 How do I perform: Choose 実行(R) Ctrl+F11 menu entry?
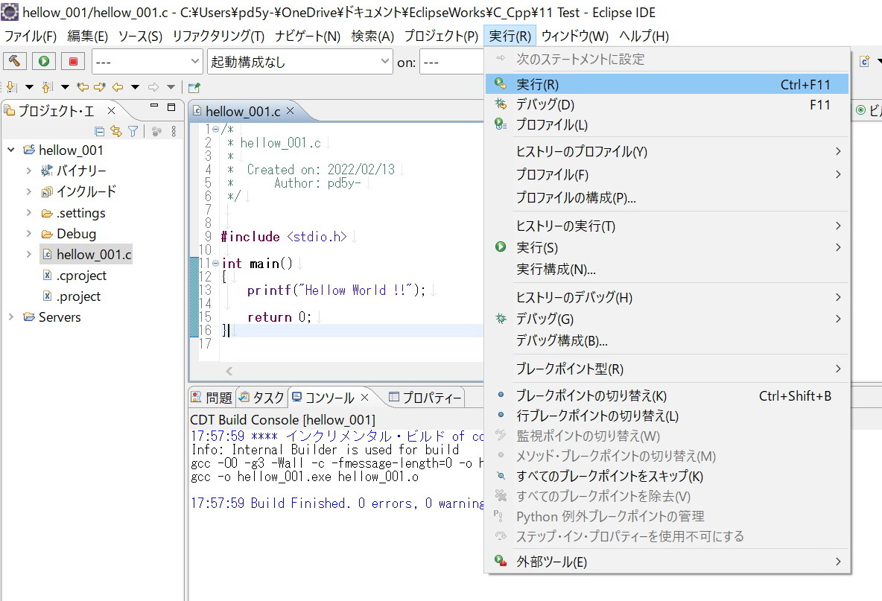tap(667, 84)
